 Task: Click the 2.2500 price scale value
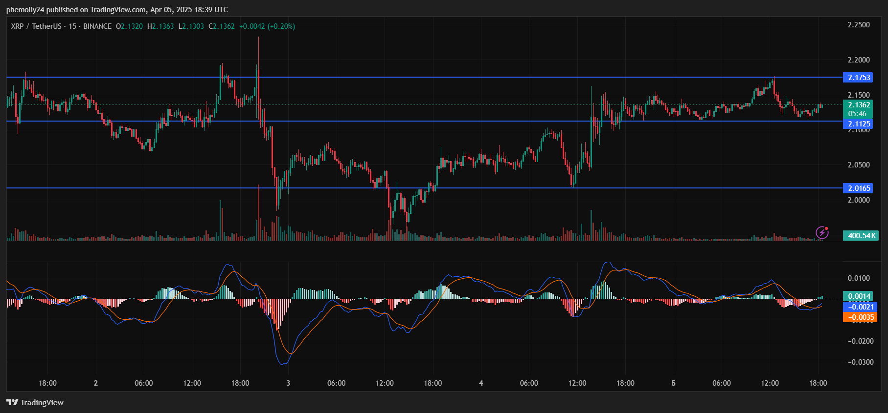pos(859,25)
